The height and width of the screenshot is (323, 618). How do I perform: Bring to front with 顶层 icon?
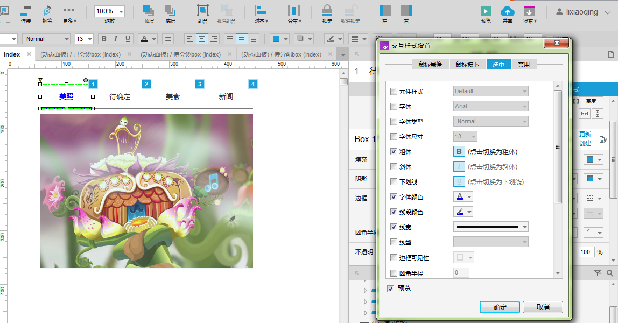click(x=149, y=14)
